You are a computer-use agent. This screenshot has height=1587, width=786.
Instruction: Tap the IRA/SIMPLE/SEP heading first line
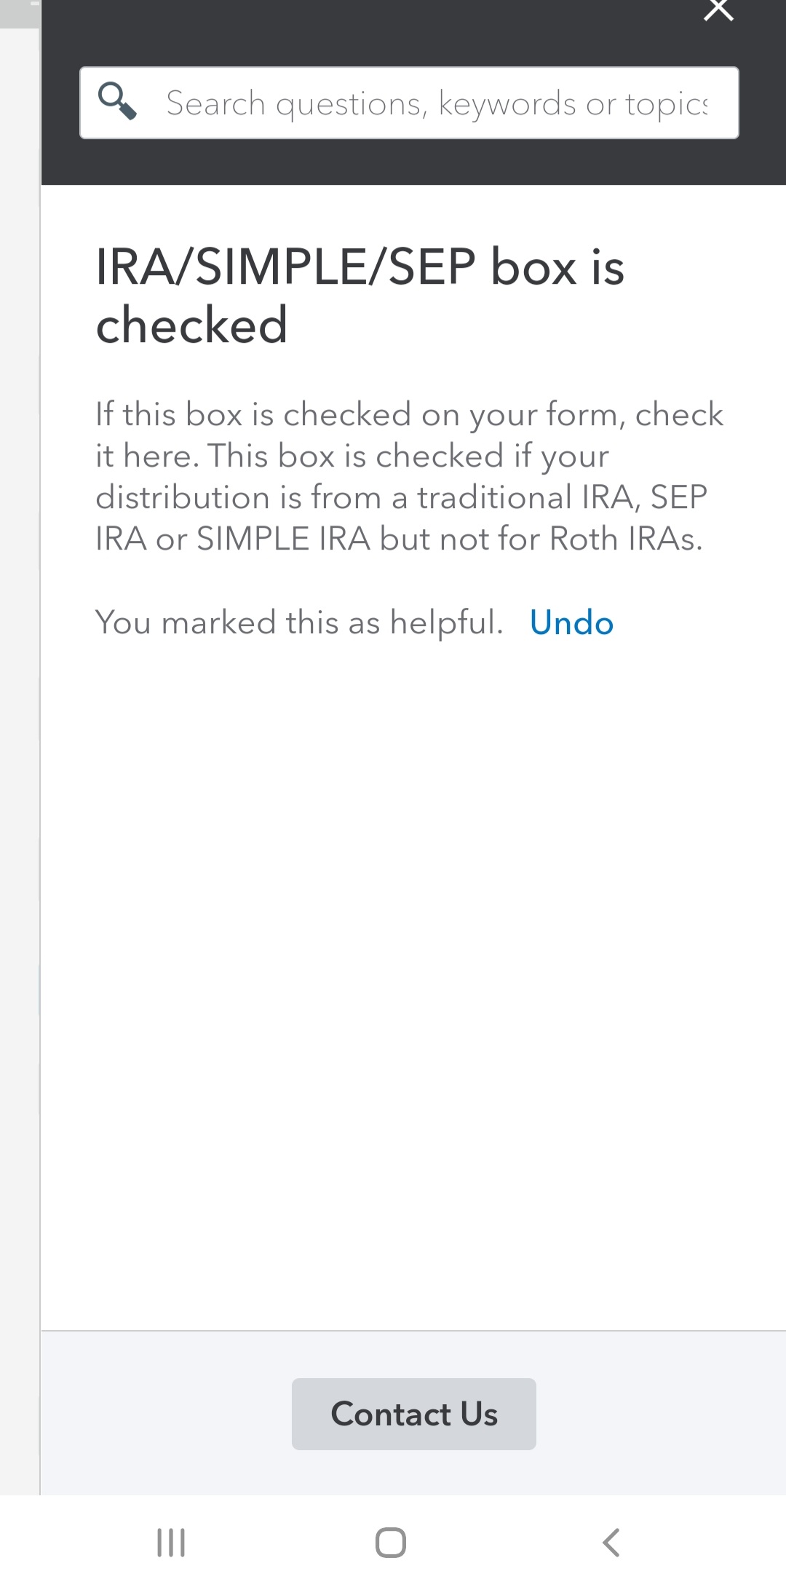tap(360, 266)
